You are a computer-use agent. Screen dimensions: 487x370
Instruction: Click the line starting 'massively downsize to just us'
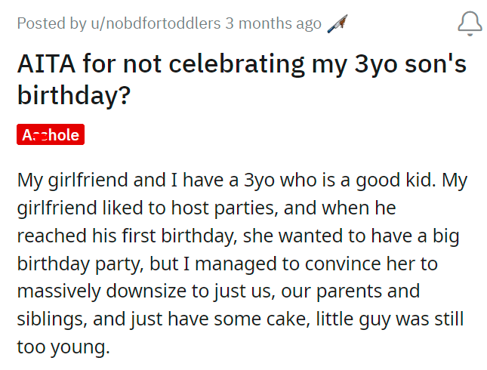(x=218, y=291)
